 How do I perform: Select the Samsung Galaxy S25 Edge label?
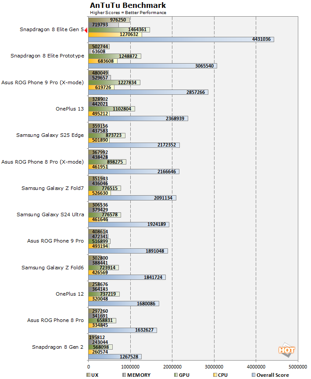click(50, 135)
